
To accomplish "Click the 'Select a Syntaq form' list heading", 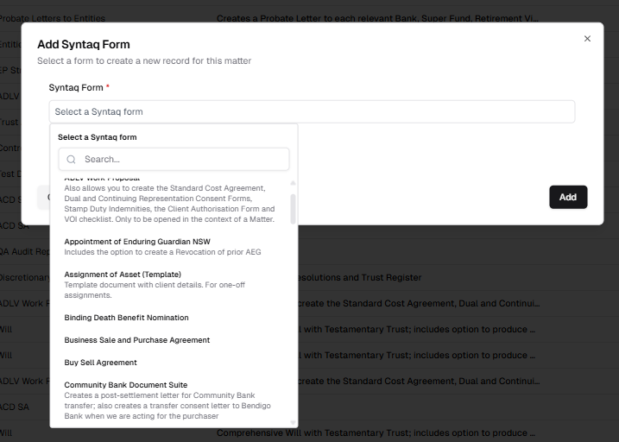I will (97, 137).
